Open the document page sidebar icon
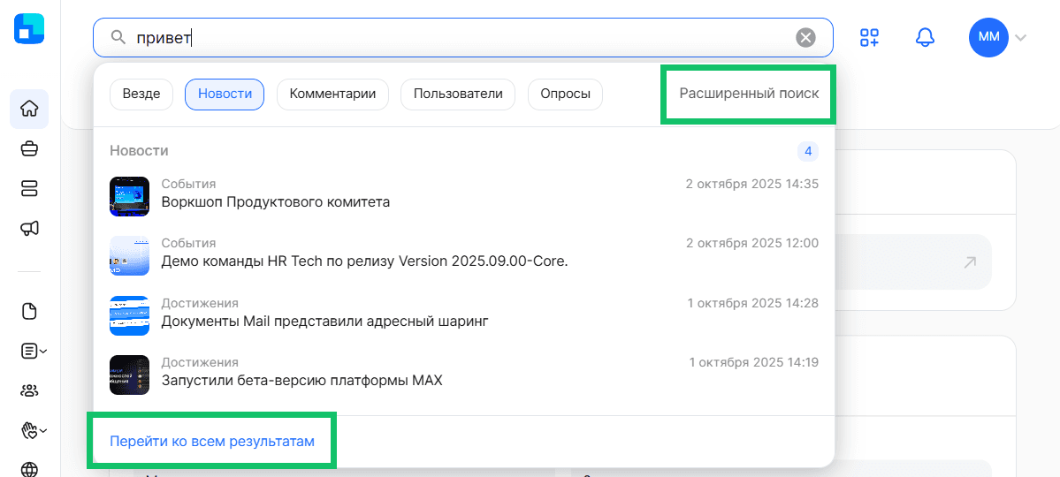This screenshot has width=1060, height=477. pos(29,312)
